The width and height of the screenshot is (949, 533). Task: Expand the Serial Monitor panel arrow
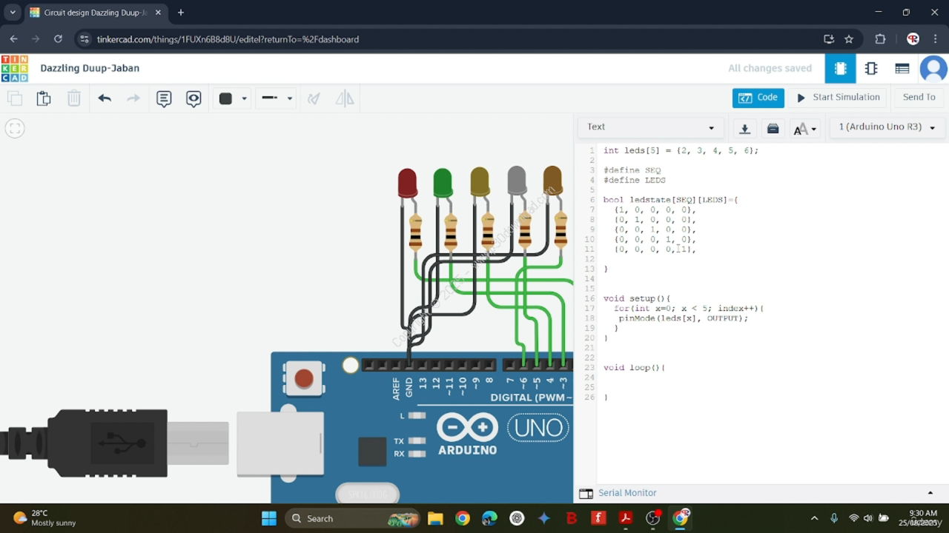click(930, 493)
